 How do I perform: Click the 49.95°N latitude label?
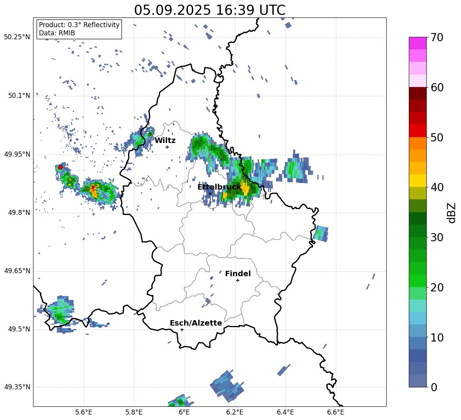pyautogui.click(x=17, y=154)
